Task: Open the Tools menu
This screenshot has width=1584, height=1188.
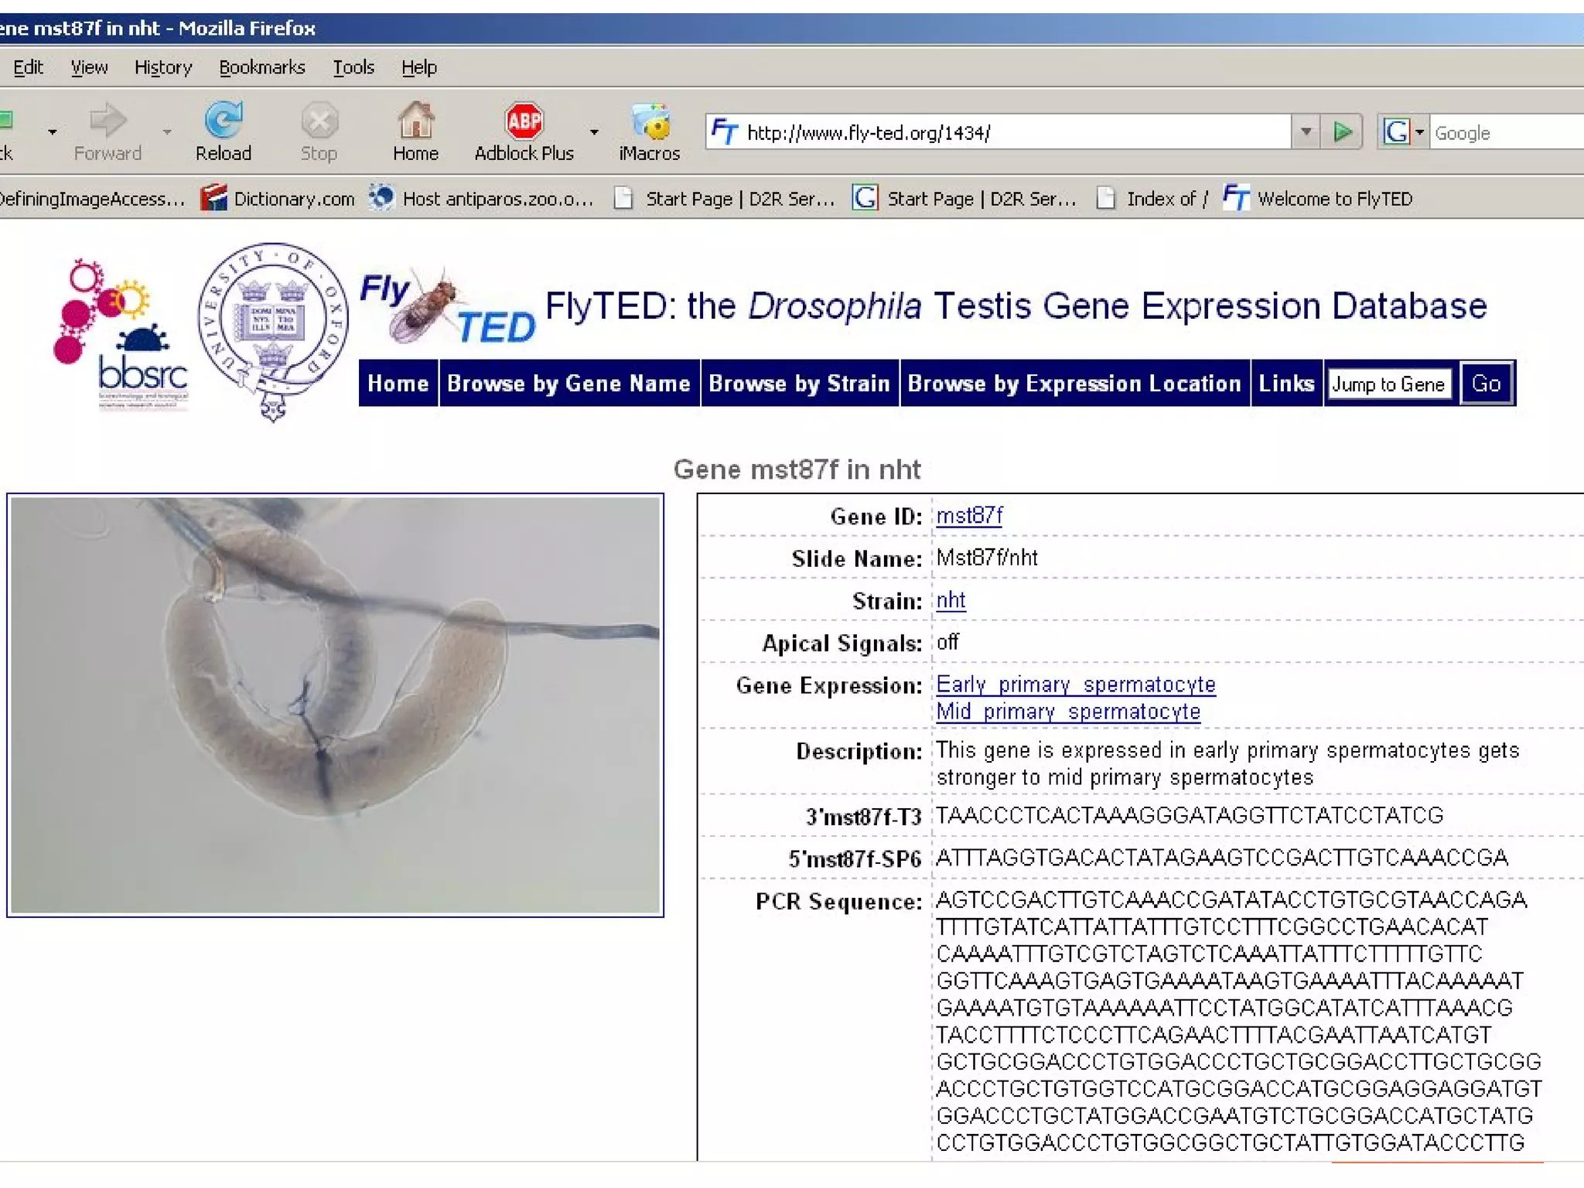Action: pos(353,67)
